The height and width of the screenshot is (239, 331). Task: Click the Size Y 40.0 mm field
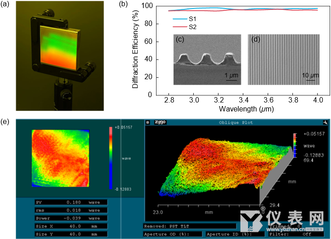click(71, 234)
